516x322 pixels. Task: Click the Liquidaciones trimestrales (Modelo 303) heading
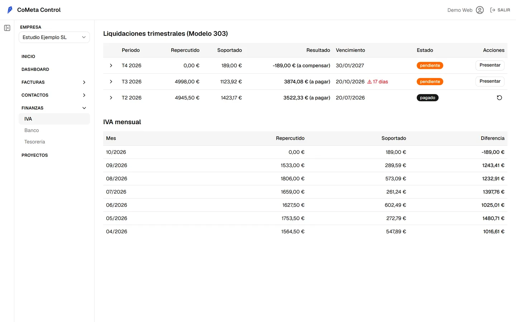pyautogui.click(x=166, y=34)
